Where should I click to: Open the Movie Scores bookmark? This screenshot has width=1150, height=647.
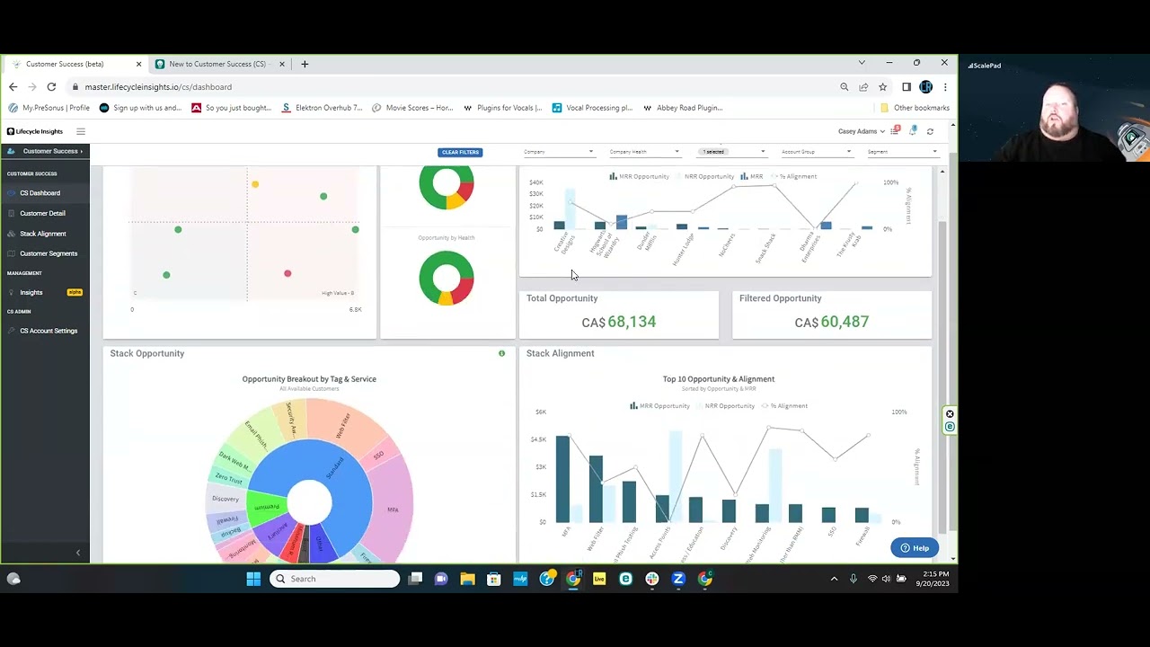pyautogui.click(x=413, y=108)
